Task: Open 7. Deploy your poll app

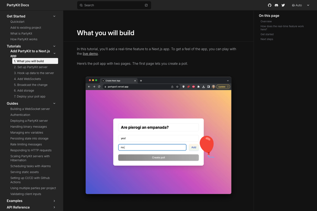Action: [x=30, y=97]
